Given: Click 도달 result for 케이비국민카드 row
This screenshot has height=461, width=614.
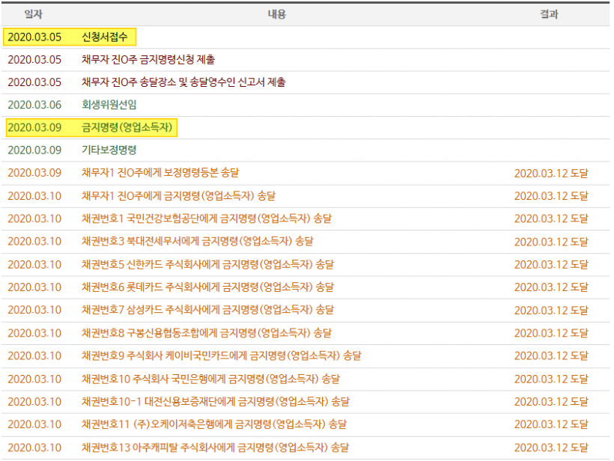Looking at the screenshot, I should 551,355.
